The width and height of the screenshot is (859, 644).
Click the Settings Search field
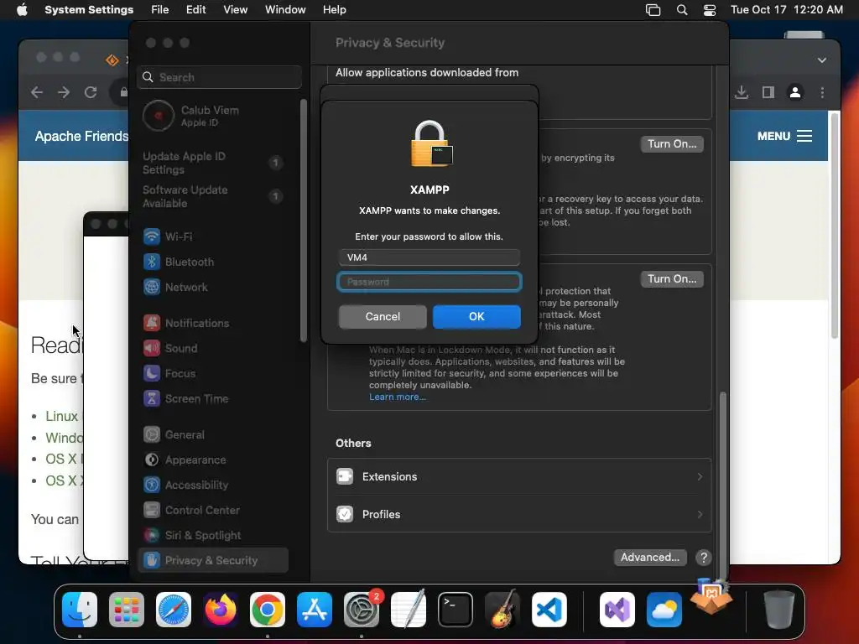[x=219, y=77]
